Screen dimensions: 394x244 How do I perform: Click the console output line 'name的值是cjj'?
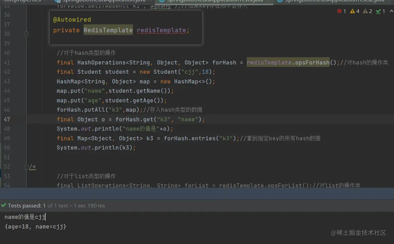(25, 217)
